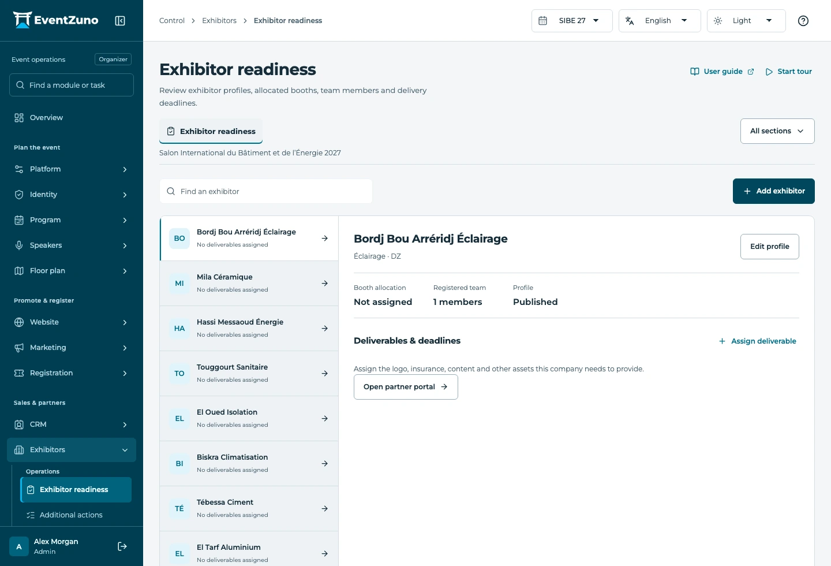Expand the Floor plan menu

(72, 271)
